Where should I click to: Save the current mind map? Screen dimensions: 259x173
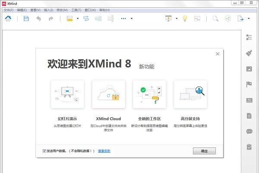click(x=26, y=19)
